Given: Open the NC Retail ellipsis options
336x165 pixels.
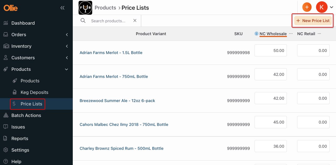Looking at the screenshot, I should click(319, 34).
